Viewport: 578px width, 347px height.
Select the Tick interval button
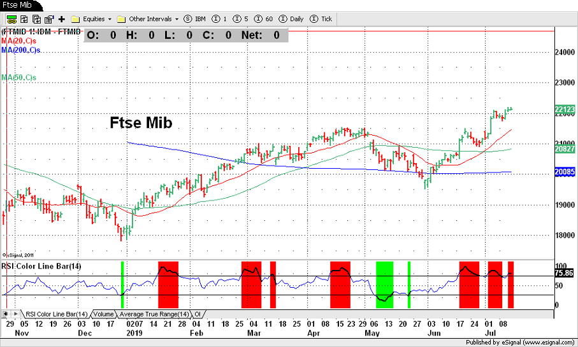321,19
